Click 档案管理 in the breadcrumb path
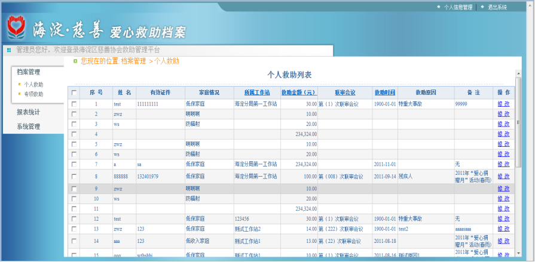The image size is (535, 262). [x=133, y=61]
